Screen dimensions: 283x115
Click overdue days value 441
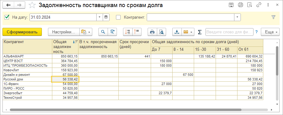tap(134, 56)
